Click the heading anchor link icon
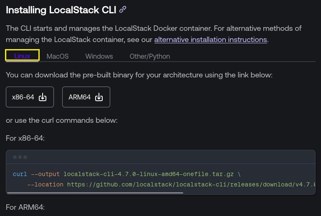This screenshot has width=321, height=216. point(123,10)
